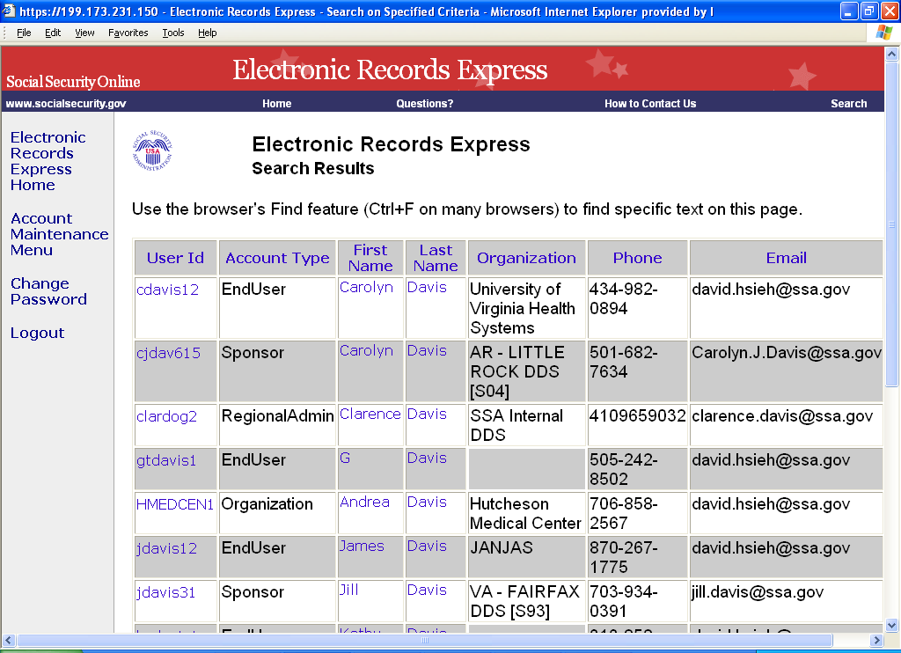Open the Edit menu
This screenshot has height=653, width=901.
point(53,33)
